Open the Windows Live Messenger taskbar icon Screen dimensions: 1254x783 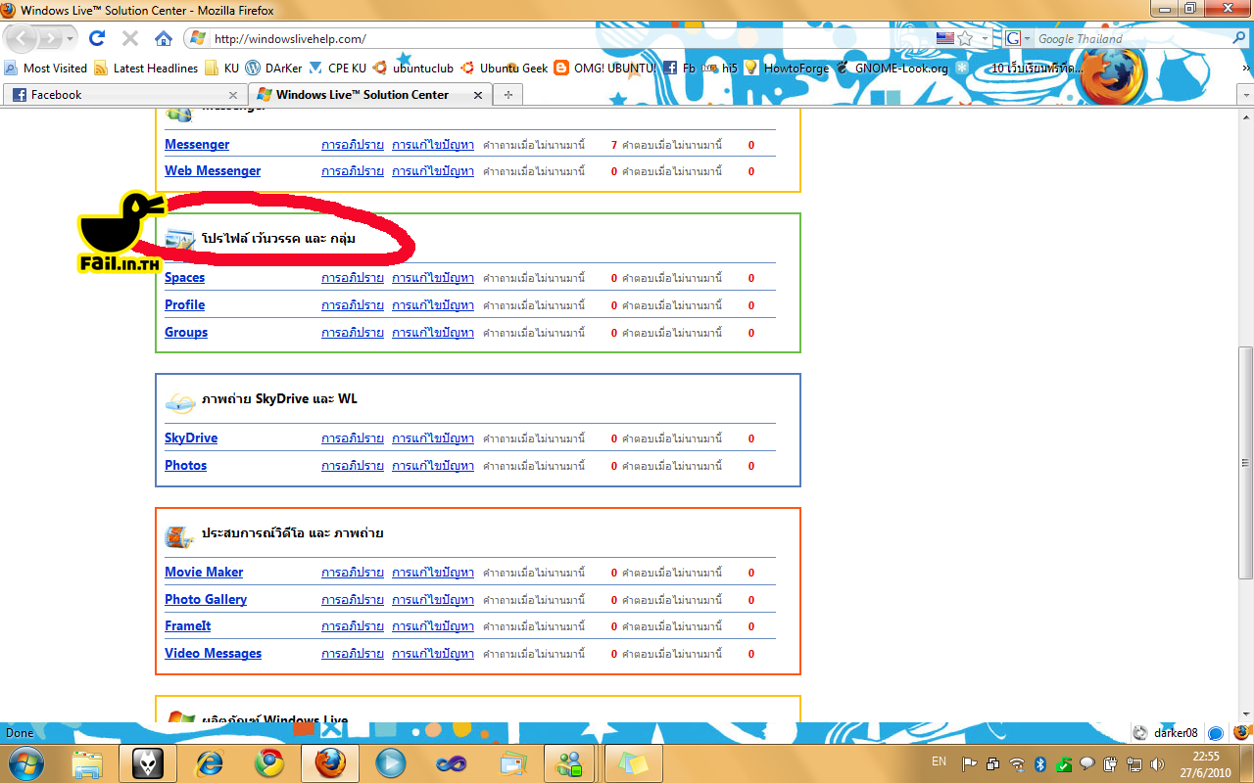570,762
